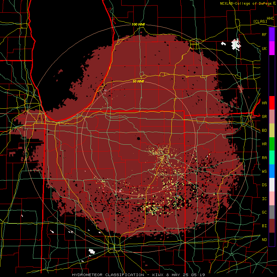
Task: Click the IC pink legend color swatch
Action: pyautogui.click(x=272, y=199)
